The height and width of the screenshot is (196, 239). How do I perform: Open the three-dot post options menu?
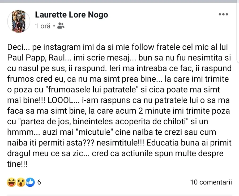(223, 15)
